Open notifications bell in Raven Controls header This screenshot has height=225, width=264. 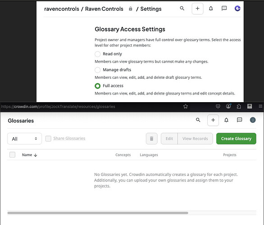pyautogui.click(x=211, y=8)
